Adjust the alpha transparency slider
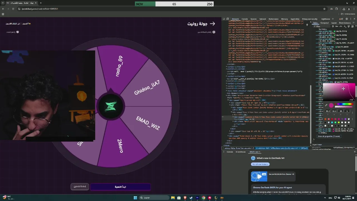Viewport: 357px width, 201px height. point(344,107)
